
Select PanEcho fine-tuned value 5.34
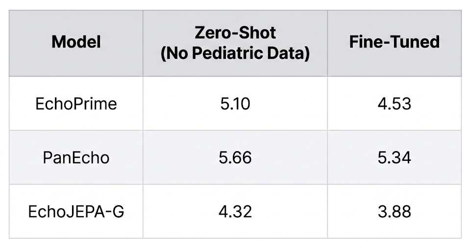click(x=395, y=158)
